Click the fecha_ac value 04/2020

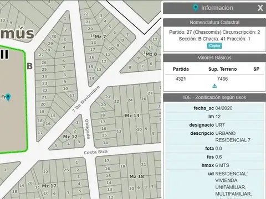[224, 108]
